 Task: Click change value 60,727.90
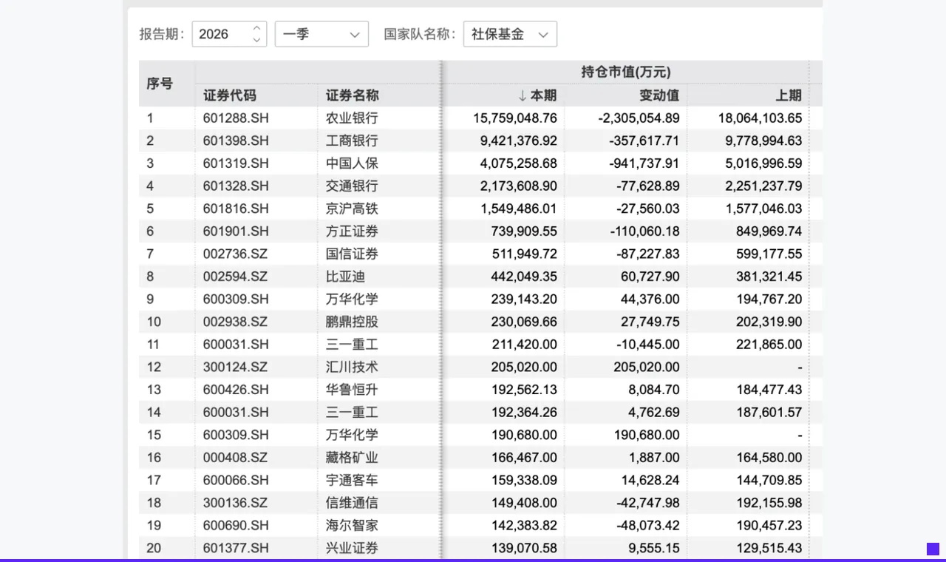(x=651, y=277)
